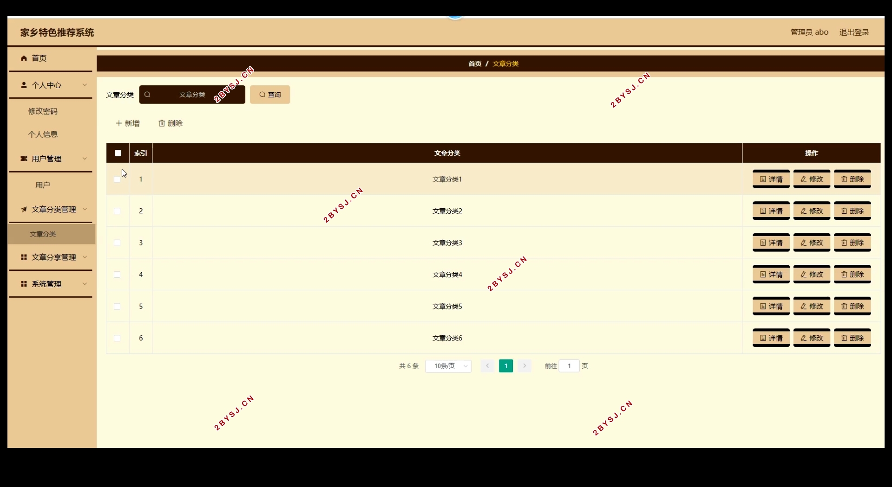This screenshot has width=892, height=487.
Task: Focus the 文章分类 search input field
Action: [x=192, y=95]
